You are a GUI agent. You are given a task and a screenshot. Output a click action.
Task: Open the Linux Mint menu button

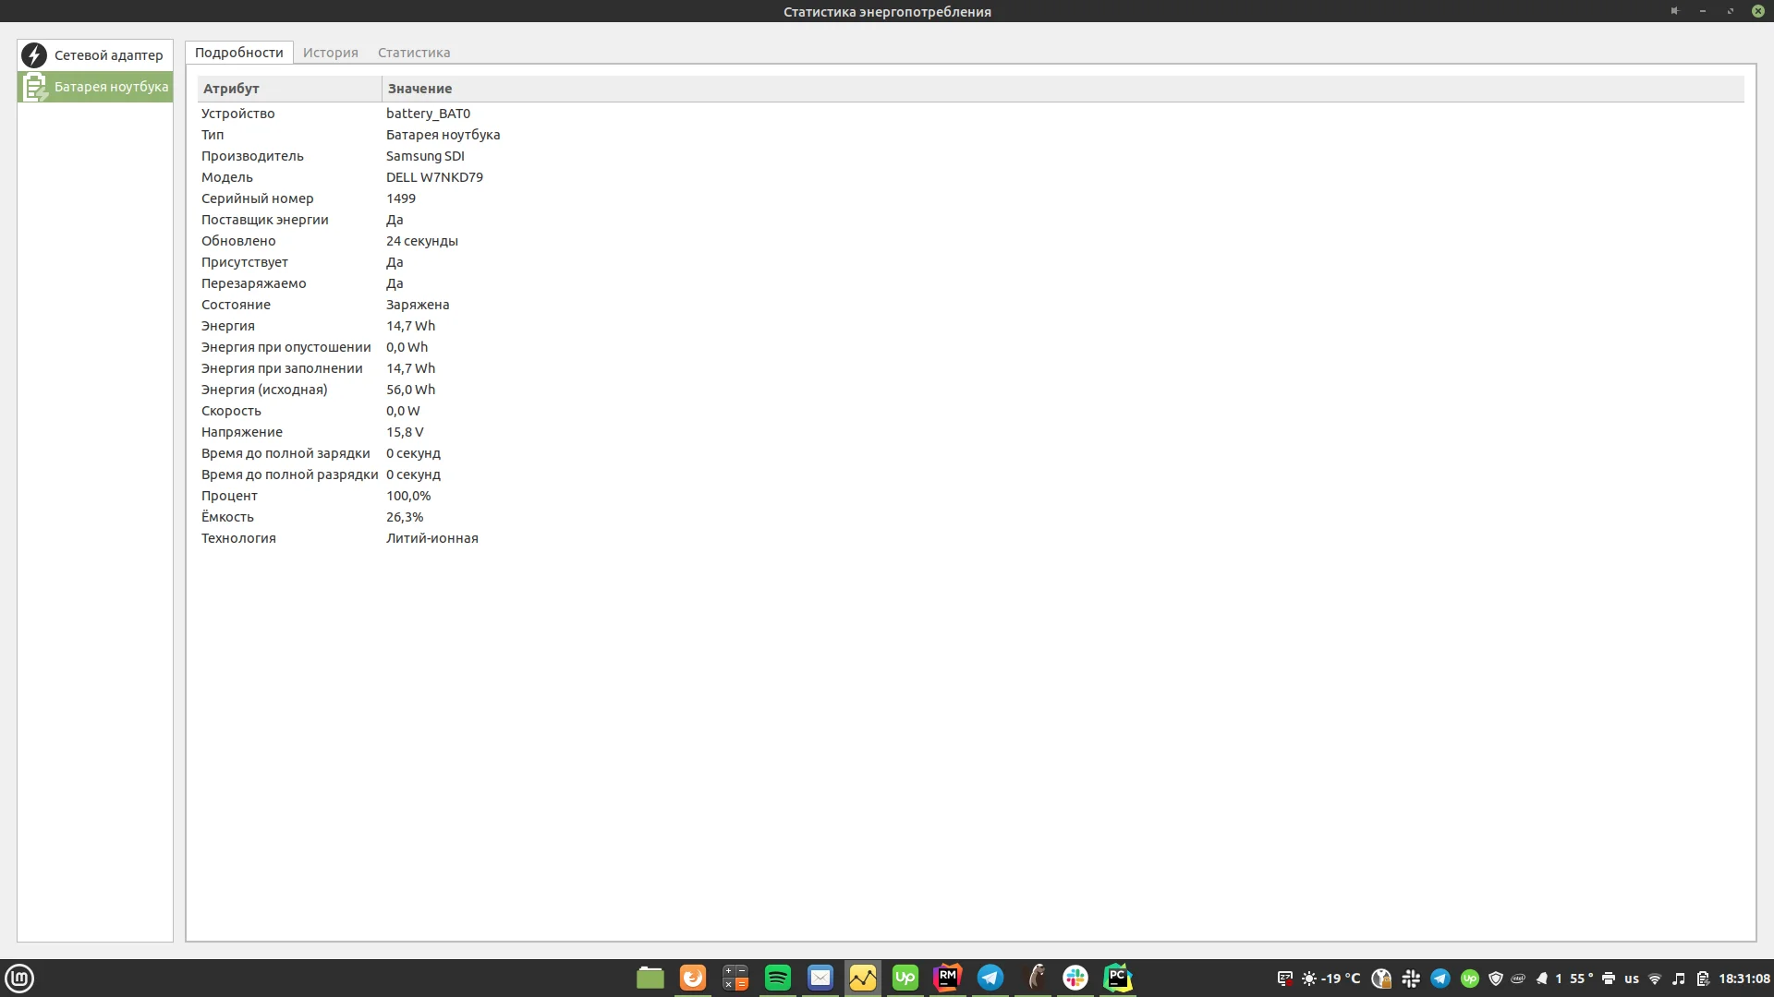[19, 978]
